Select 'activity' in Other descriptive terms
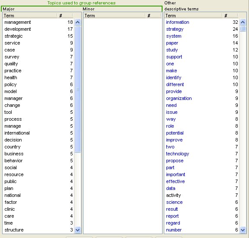Screen dimensions: 249x238 pyautogui.click(x=173, y=195)
